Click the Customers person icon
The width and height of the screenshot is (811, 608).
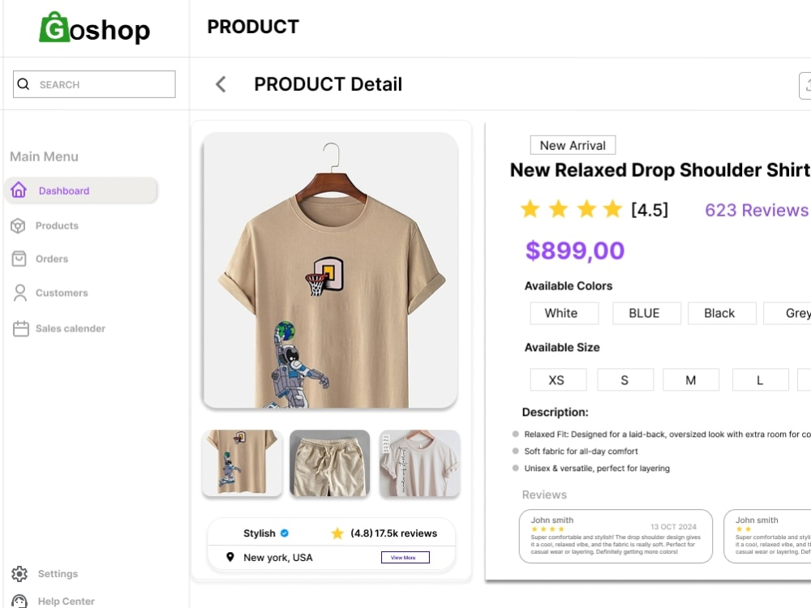(x=20, y=293)
